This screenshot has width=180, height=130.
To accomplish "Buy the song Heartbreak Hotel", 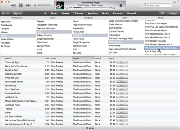I will pyautogui.click(x=122, y=74).
